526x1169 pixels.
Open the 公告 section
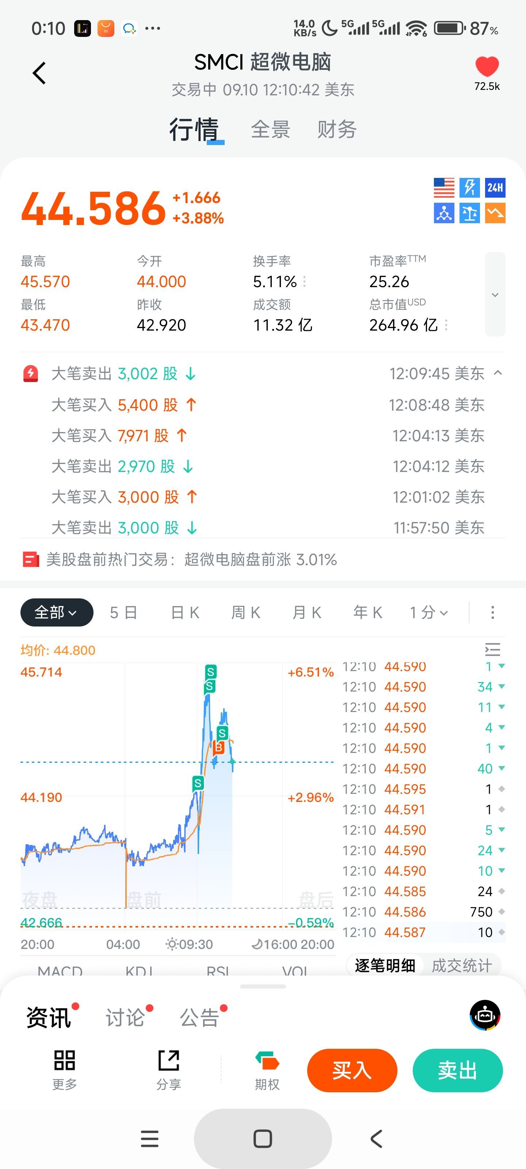[x=200, y=1017]
